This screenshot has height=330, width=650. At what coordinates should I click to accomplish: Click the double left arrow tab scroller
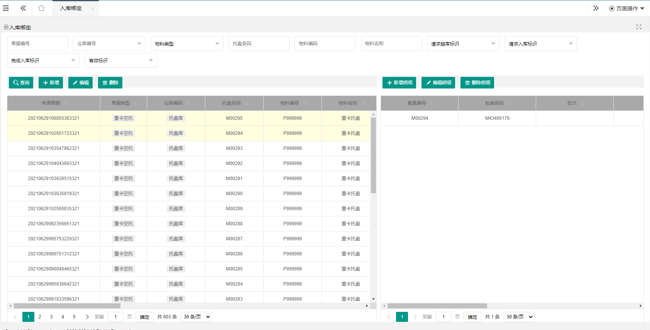[x=23, y=8]
